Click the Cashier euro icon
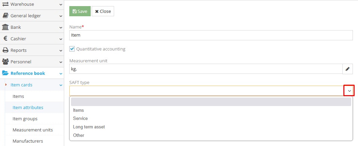This screenshot has height=146, width=358. (5, 39)
